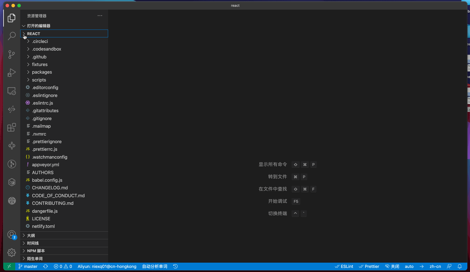Expand the 大纲 outline section

pos(64,235)
